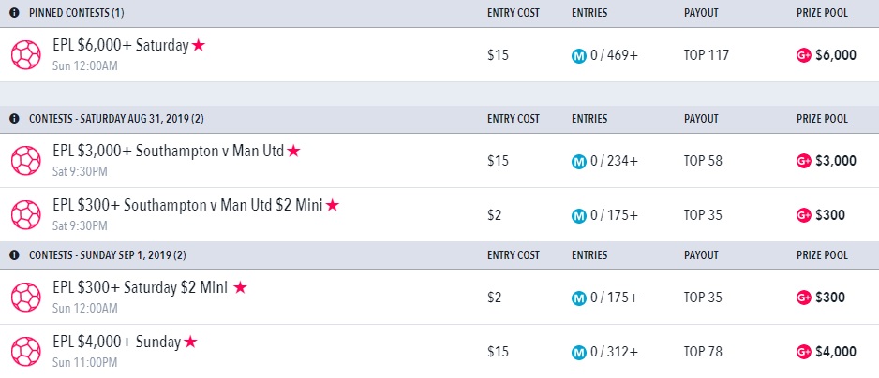Click the G+ badge beside the $4,000 prize pool
The height and width of the screenshot is (378, 879).
[804, 352]
